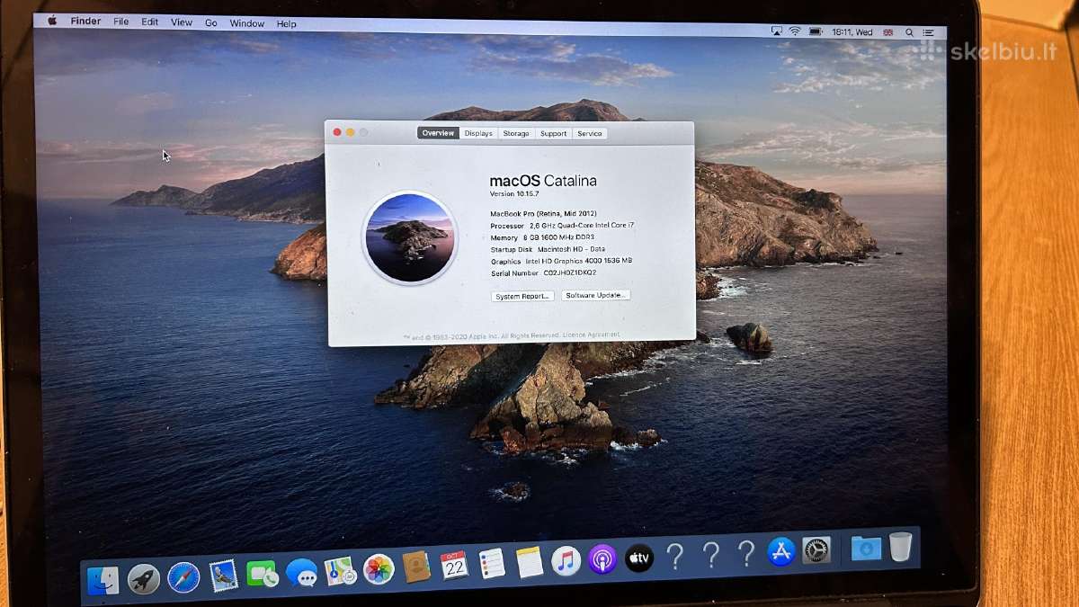Screen dimensions: 1079x607
Task: Click MacBook Pro (Retina, Mid 2012) text
Action: click(x=542, y=213)
